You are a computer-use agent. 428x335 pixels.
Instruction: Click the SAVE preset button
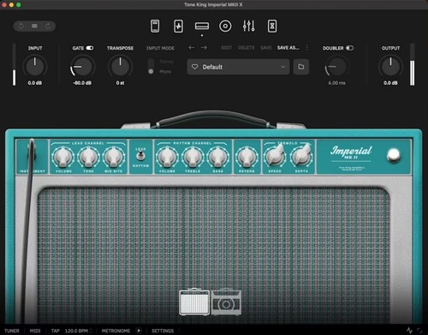pos(266,48)
